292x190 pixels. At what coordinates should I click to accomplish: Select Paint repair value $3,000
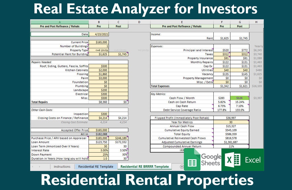[99, 78]
